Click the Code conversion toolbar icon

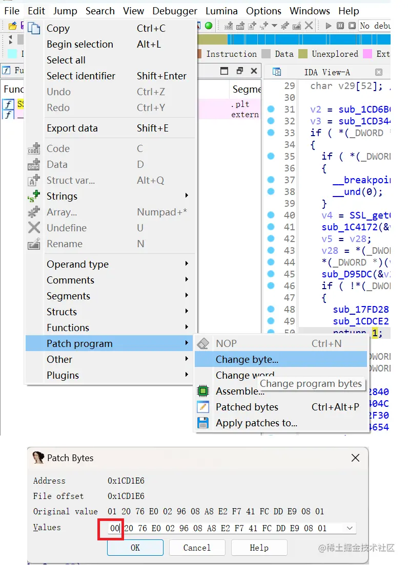(x=229, y=26)
